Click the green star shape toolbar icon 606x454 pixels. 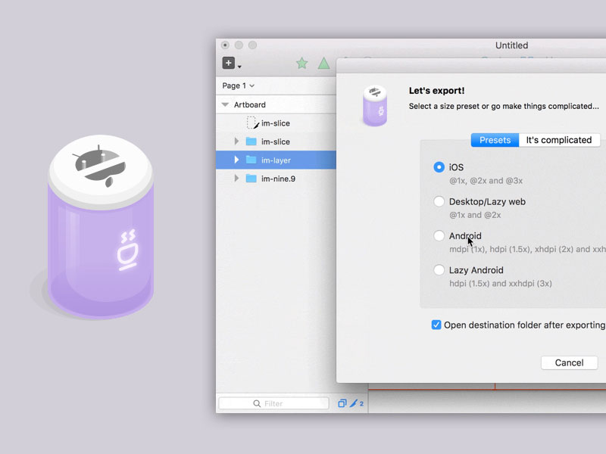(301, 64)
